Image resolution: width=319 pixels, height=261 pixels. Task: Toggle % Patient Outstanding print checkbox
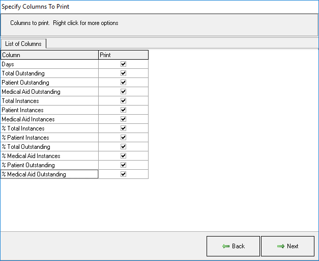pos(123,165)
